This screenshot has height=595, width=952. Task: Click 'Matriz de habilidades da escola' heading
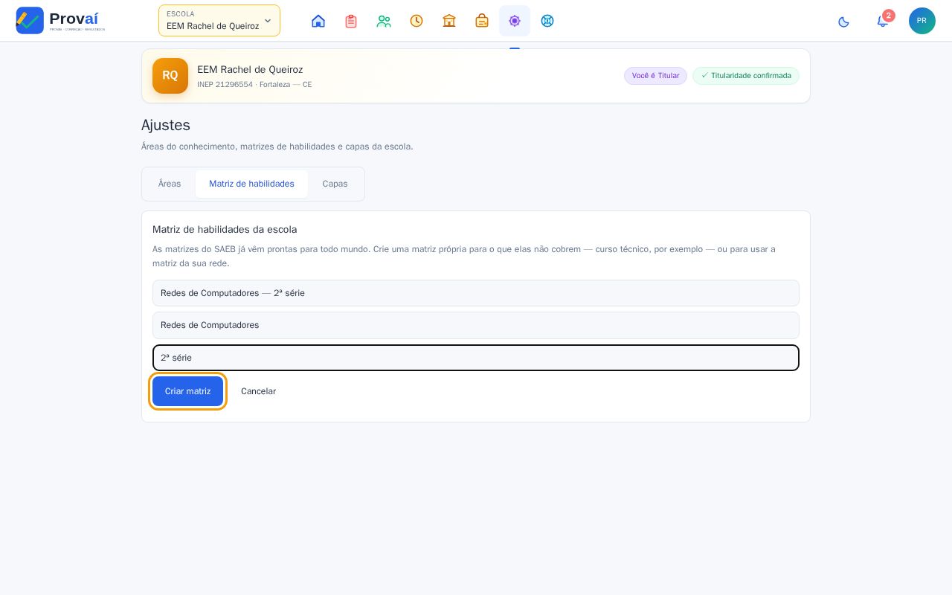(x=225, y=230)
